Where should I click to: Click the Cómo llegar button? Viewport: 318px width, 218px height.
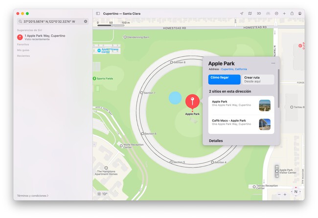click(225, 79)
